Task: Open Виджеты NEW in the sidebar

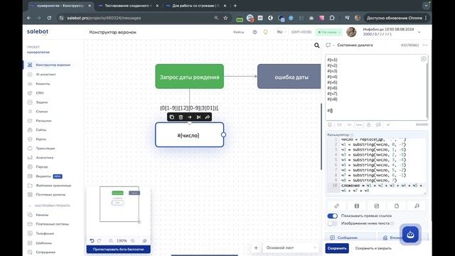Action: pyautogui.click(x=45, y=176)
